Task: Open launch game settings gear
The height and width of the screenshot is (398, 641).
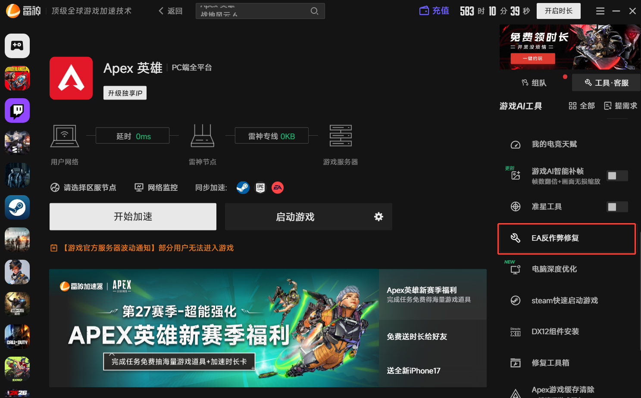Action: pyautogui.click(x=378, y=217)
